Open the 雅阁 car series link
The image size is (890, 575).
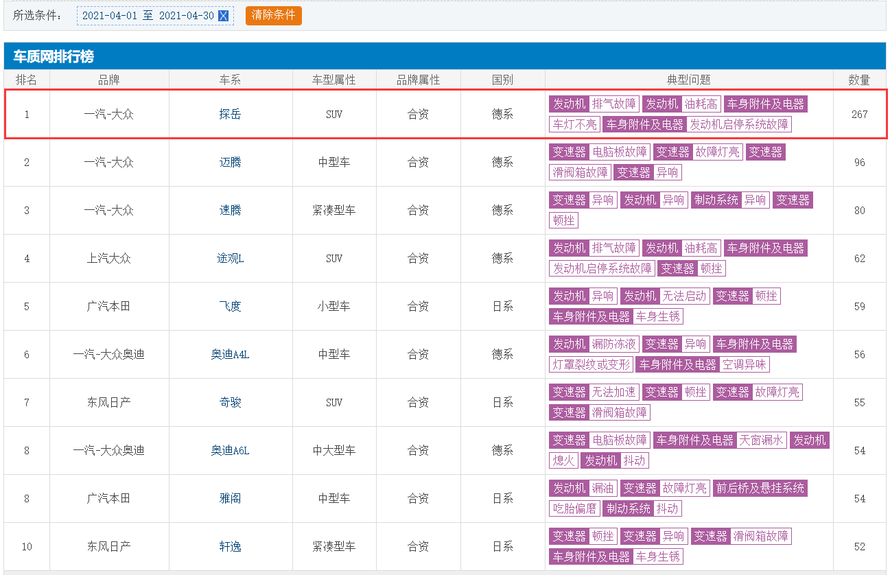click(x=231, y=499)
